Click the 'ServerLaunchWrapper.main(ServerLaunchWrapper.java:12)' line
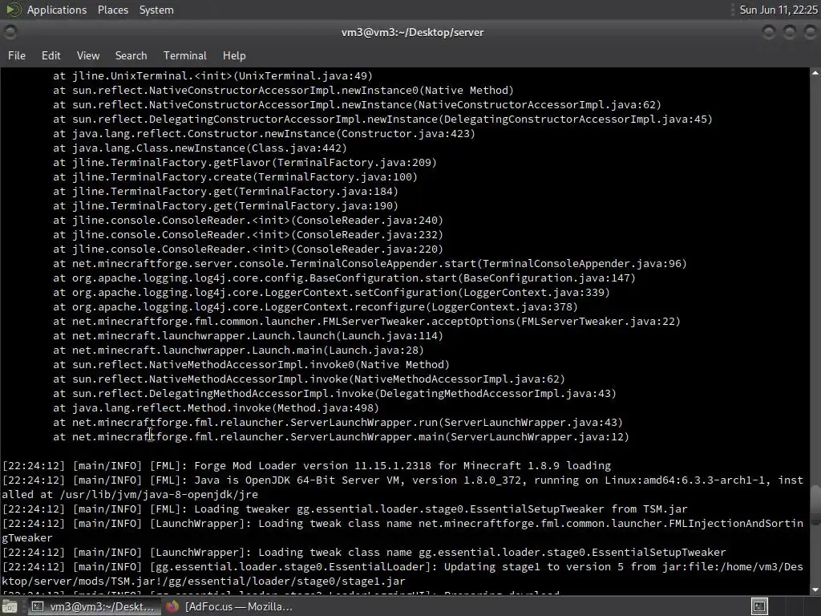Viewport: 821px width, 616px height. click(459, 437)
